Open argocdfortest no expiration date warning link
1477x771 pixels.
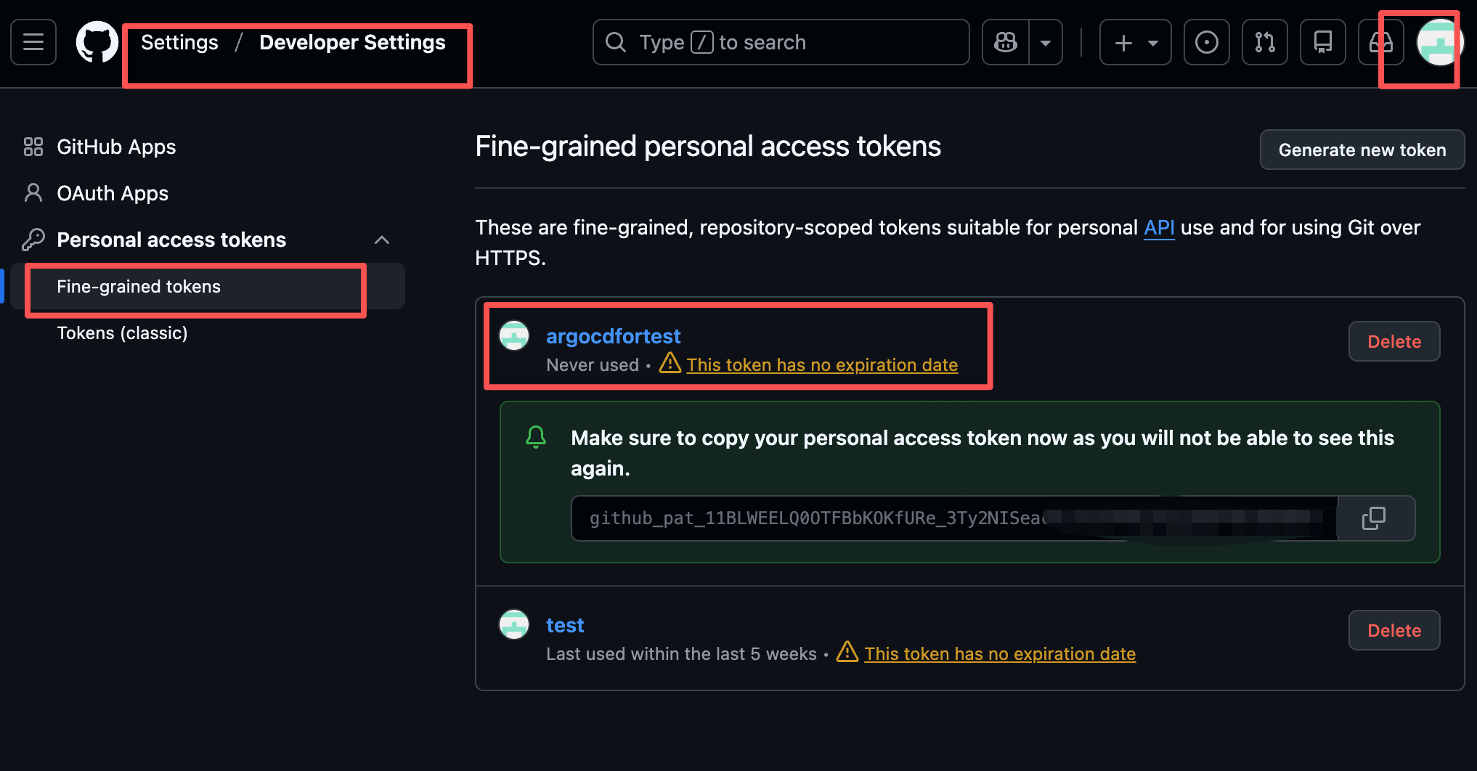(x=822, y=364)
